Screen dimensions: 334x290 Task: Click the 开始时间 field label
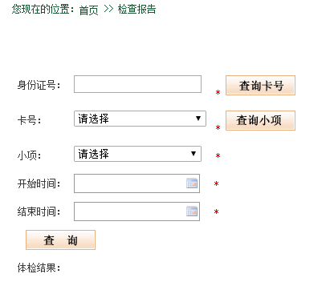(x=39, y=183)
